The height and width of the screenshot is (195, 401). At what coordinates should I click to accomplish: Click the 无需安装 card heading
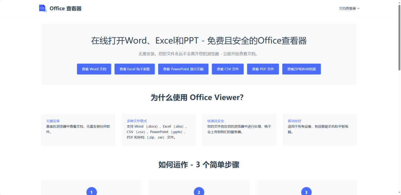(53, 121)
